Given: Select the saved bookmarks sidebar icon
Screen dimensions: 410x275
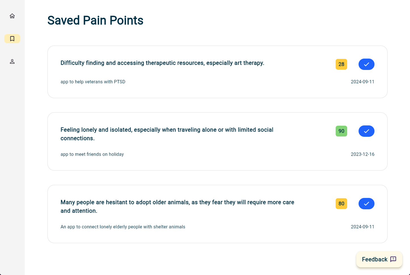Looking at the screenshot, I should (12, 39).
